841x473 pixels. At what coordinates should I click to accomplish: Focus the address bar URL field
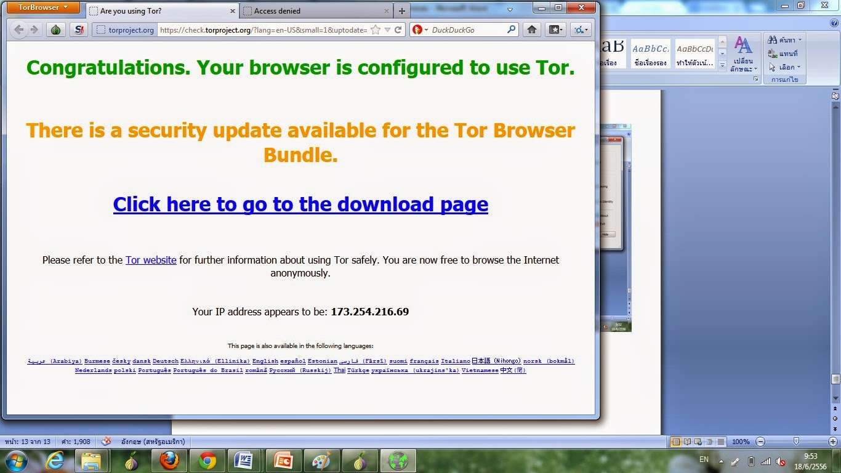coord(264,30)
